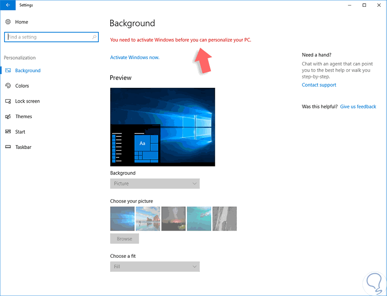Click the red activation warning text
387x296 pixels.
point(181,40)
